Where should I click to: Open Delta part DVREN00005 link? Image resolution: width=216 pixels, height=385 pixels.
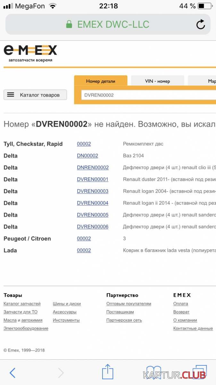[93, 215]
